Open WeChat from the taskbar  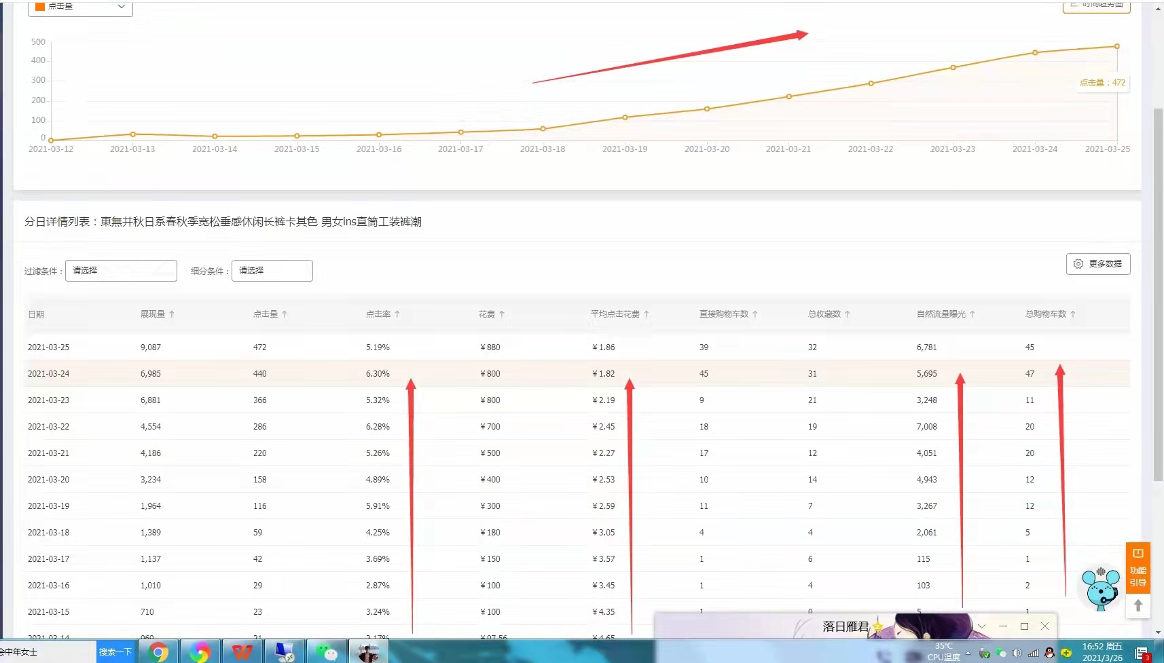click(327, 652)
